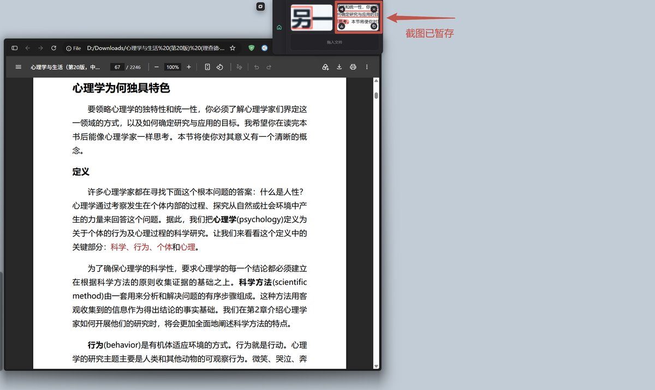Viewport: 655px width, 390px height.
Task: Remove the selected screenshot with the X
Action: (374, 9)
